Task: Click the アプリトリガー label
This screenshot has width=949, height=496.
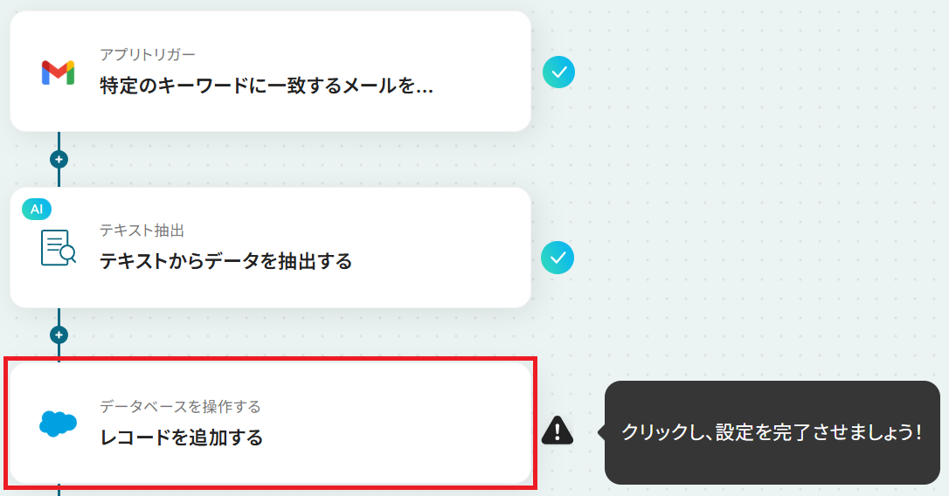Action: [148, 54]
